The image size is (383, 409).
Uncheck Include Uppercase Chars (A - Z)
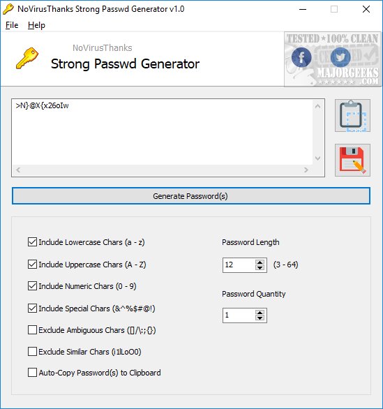(x=32, y=265)
